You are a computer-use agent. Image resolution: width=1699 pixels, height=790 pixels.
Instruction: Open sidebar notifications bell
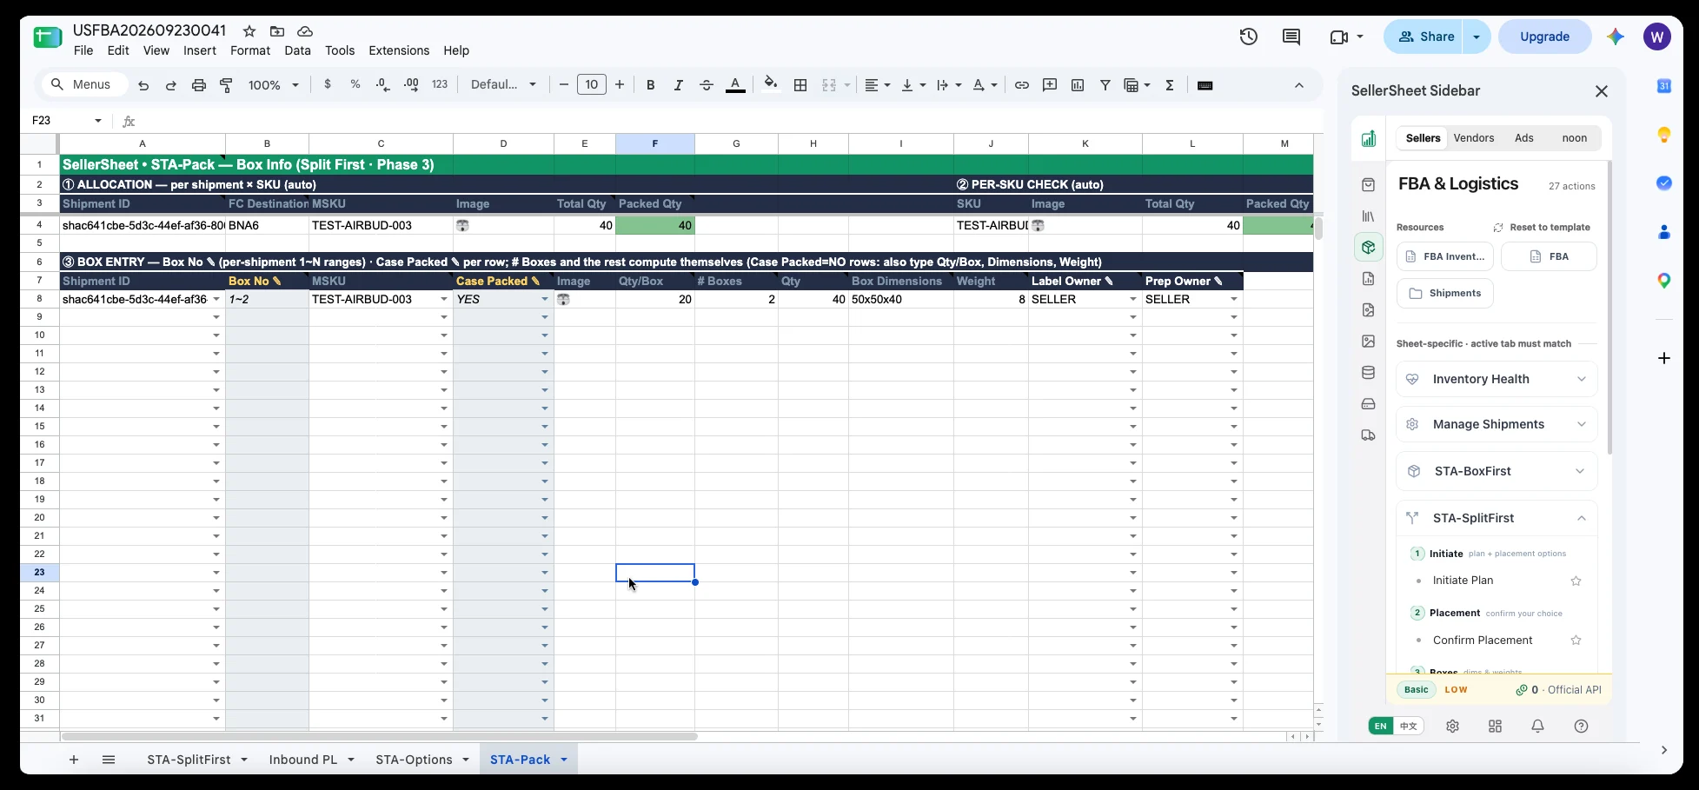coord(1537,726)
